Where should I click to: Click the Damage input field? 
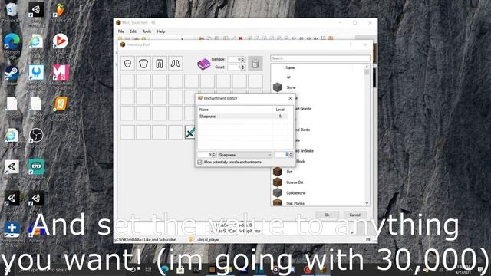click(x=235, y=59)
